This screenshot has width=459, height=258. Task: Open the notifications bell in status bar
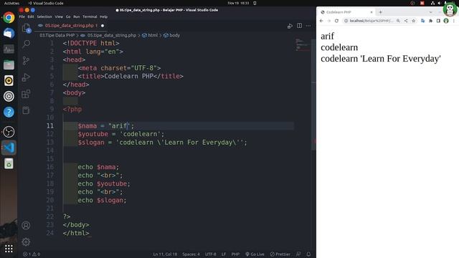[x=308, y=254]
